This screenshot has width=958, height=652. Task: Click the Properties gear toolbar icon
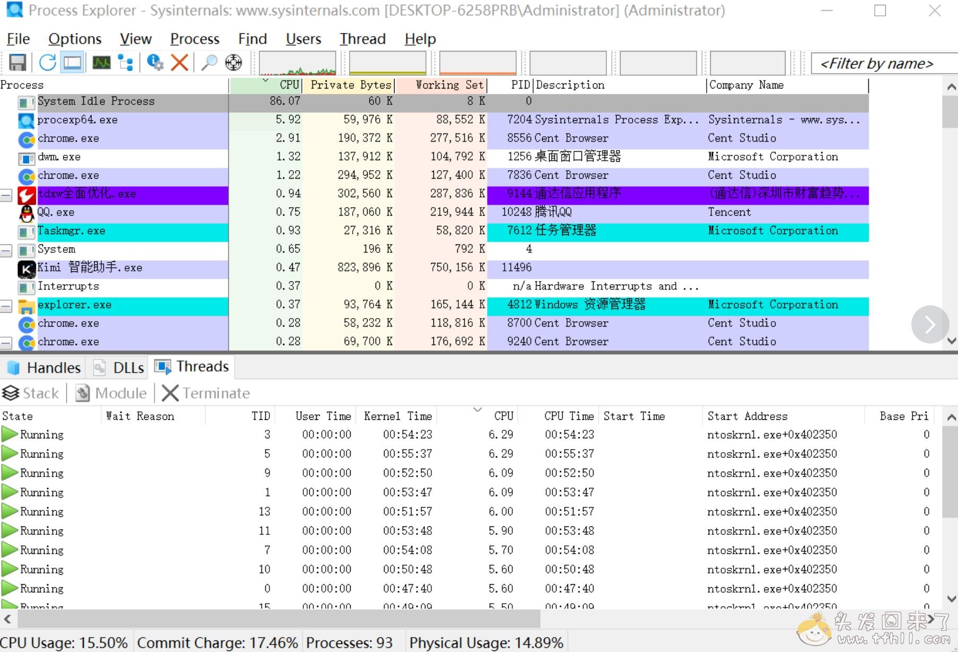pyautogui.click(x=155, y=63)
